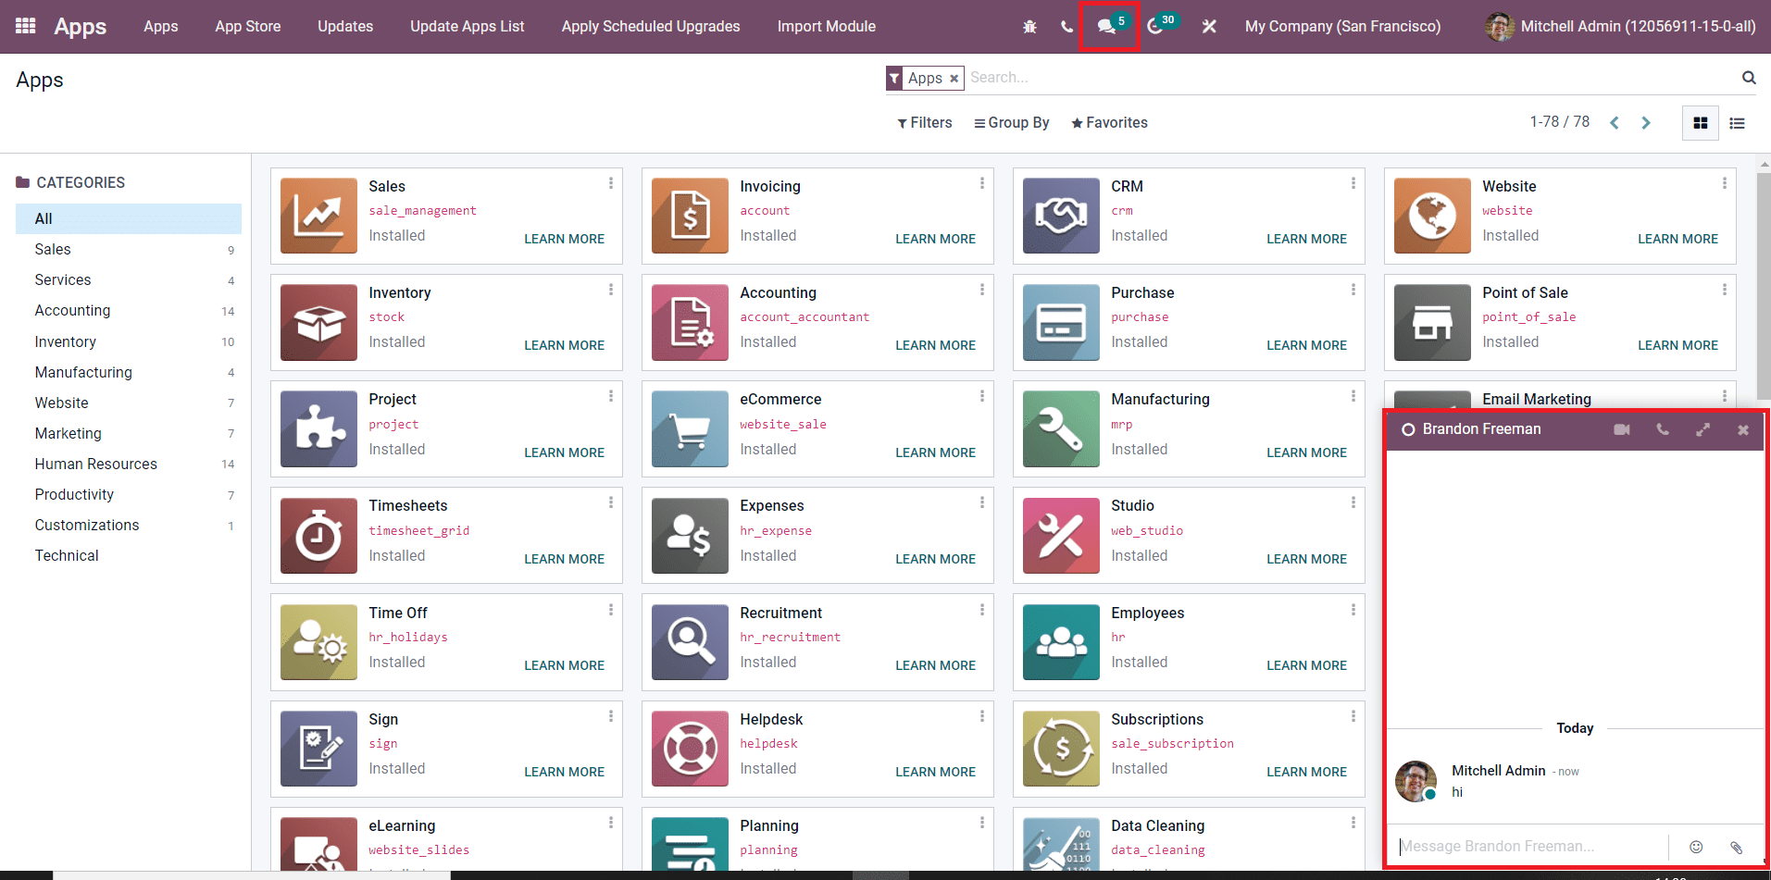The width and height of the screenshot is (1771, 880).
Task: Select the Accounting category
Action: (129, 310)
